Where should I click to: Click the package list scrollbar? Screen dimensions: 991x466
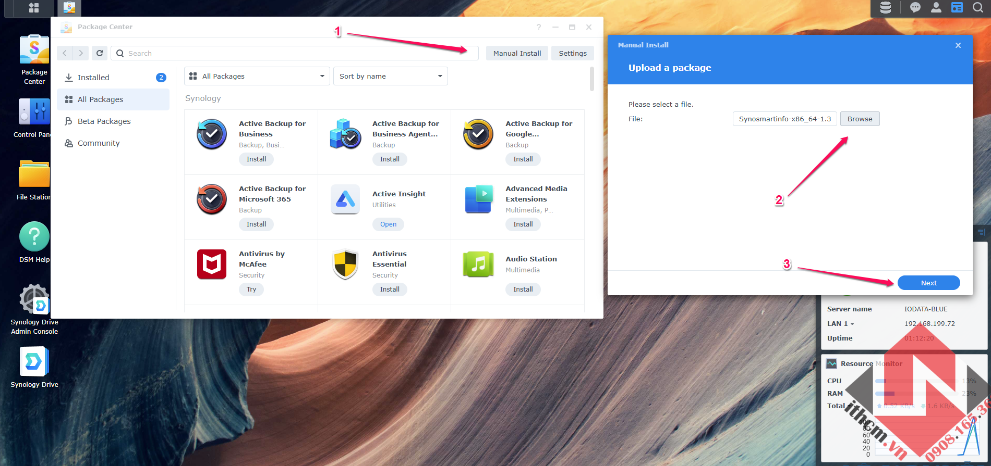tap(592, 79)
